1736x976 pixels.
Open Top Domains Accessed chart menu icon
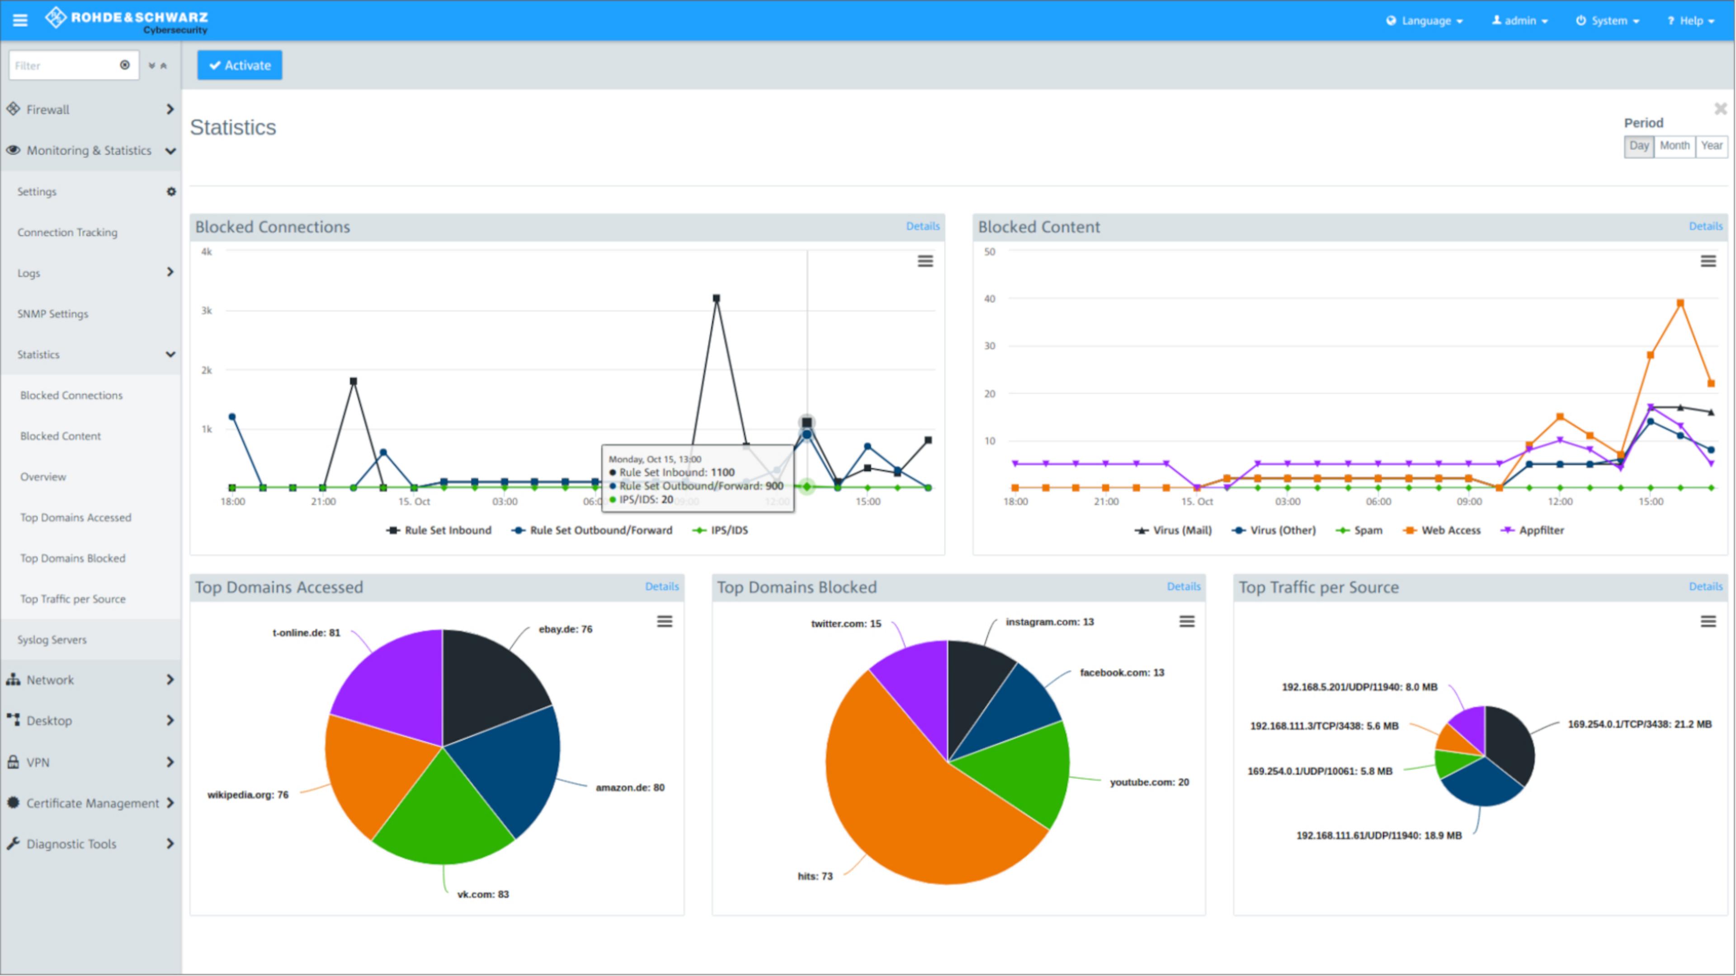665,622
